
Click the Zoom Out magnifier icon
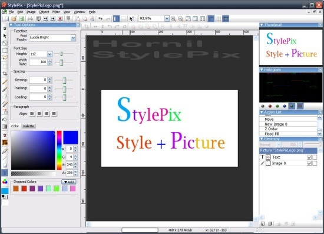click(x=181, y=19)
